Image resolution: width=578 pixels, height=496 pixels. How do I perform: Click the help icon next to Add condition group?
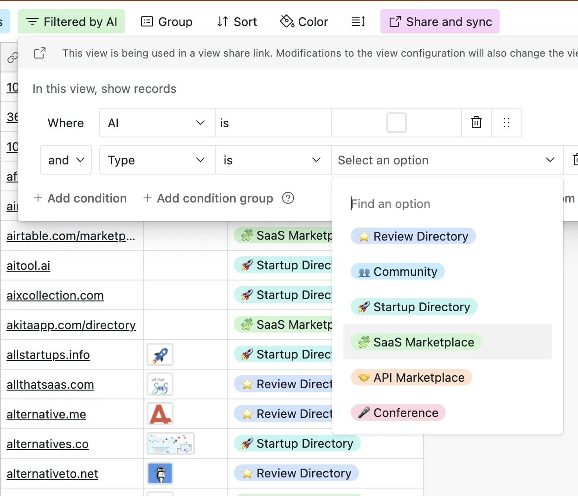click(x=288, y=198)
